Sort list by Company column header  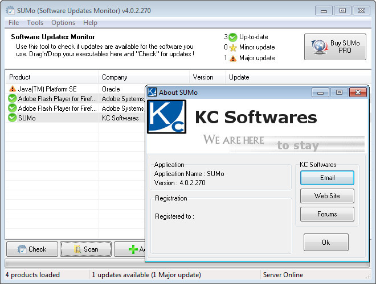pyautogui.click(x=144, y=77)
